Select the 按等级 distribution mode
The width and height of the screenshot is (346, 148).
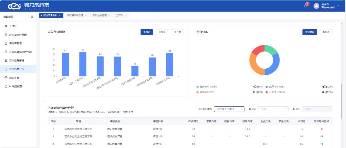[x=326, y=32]
